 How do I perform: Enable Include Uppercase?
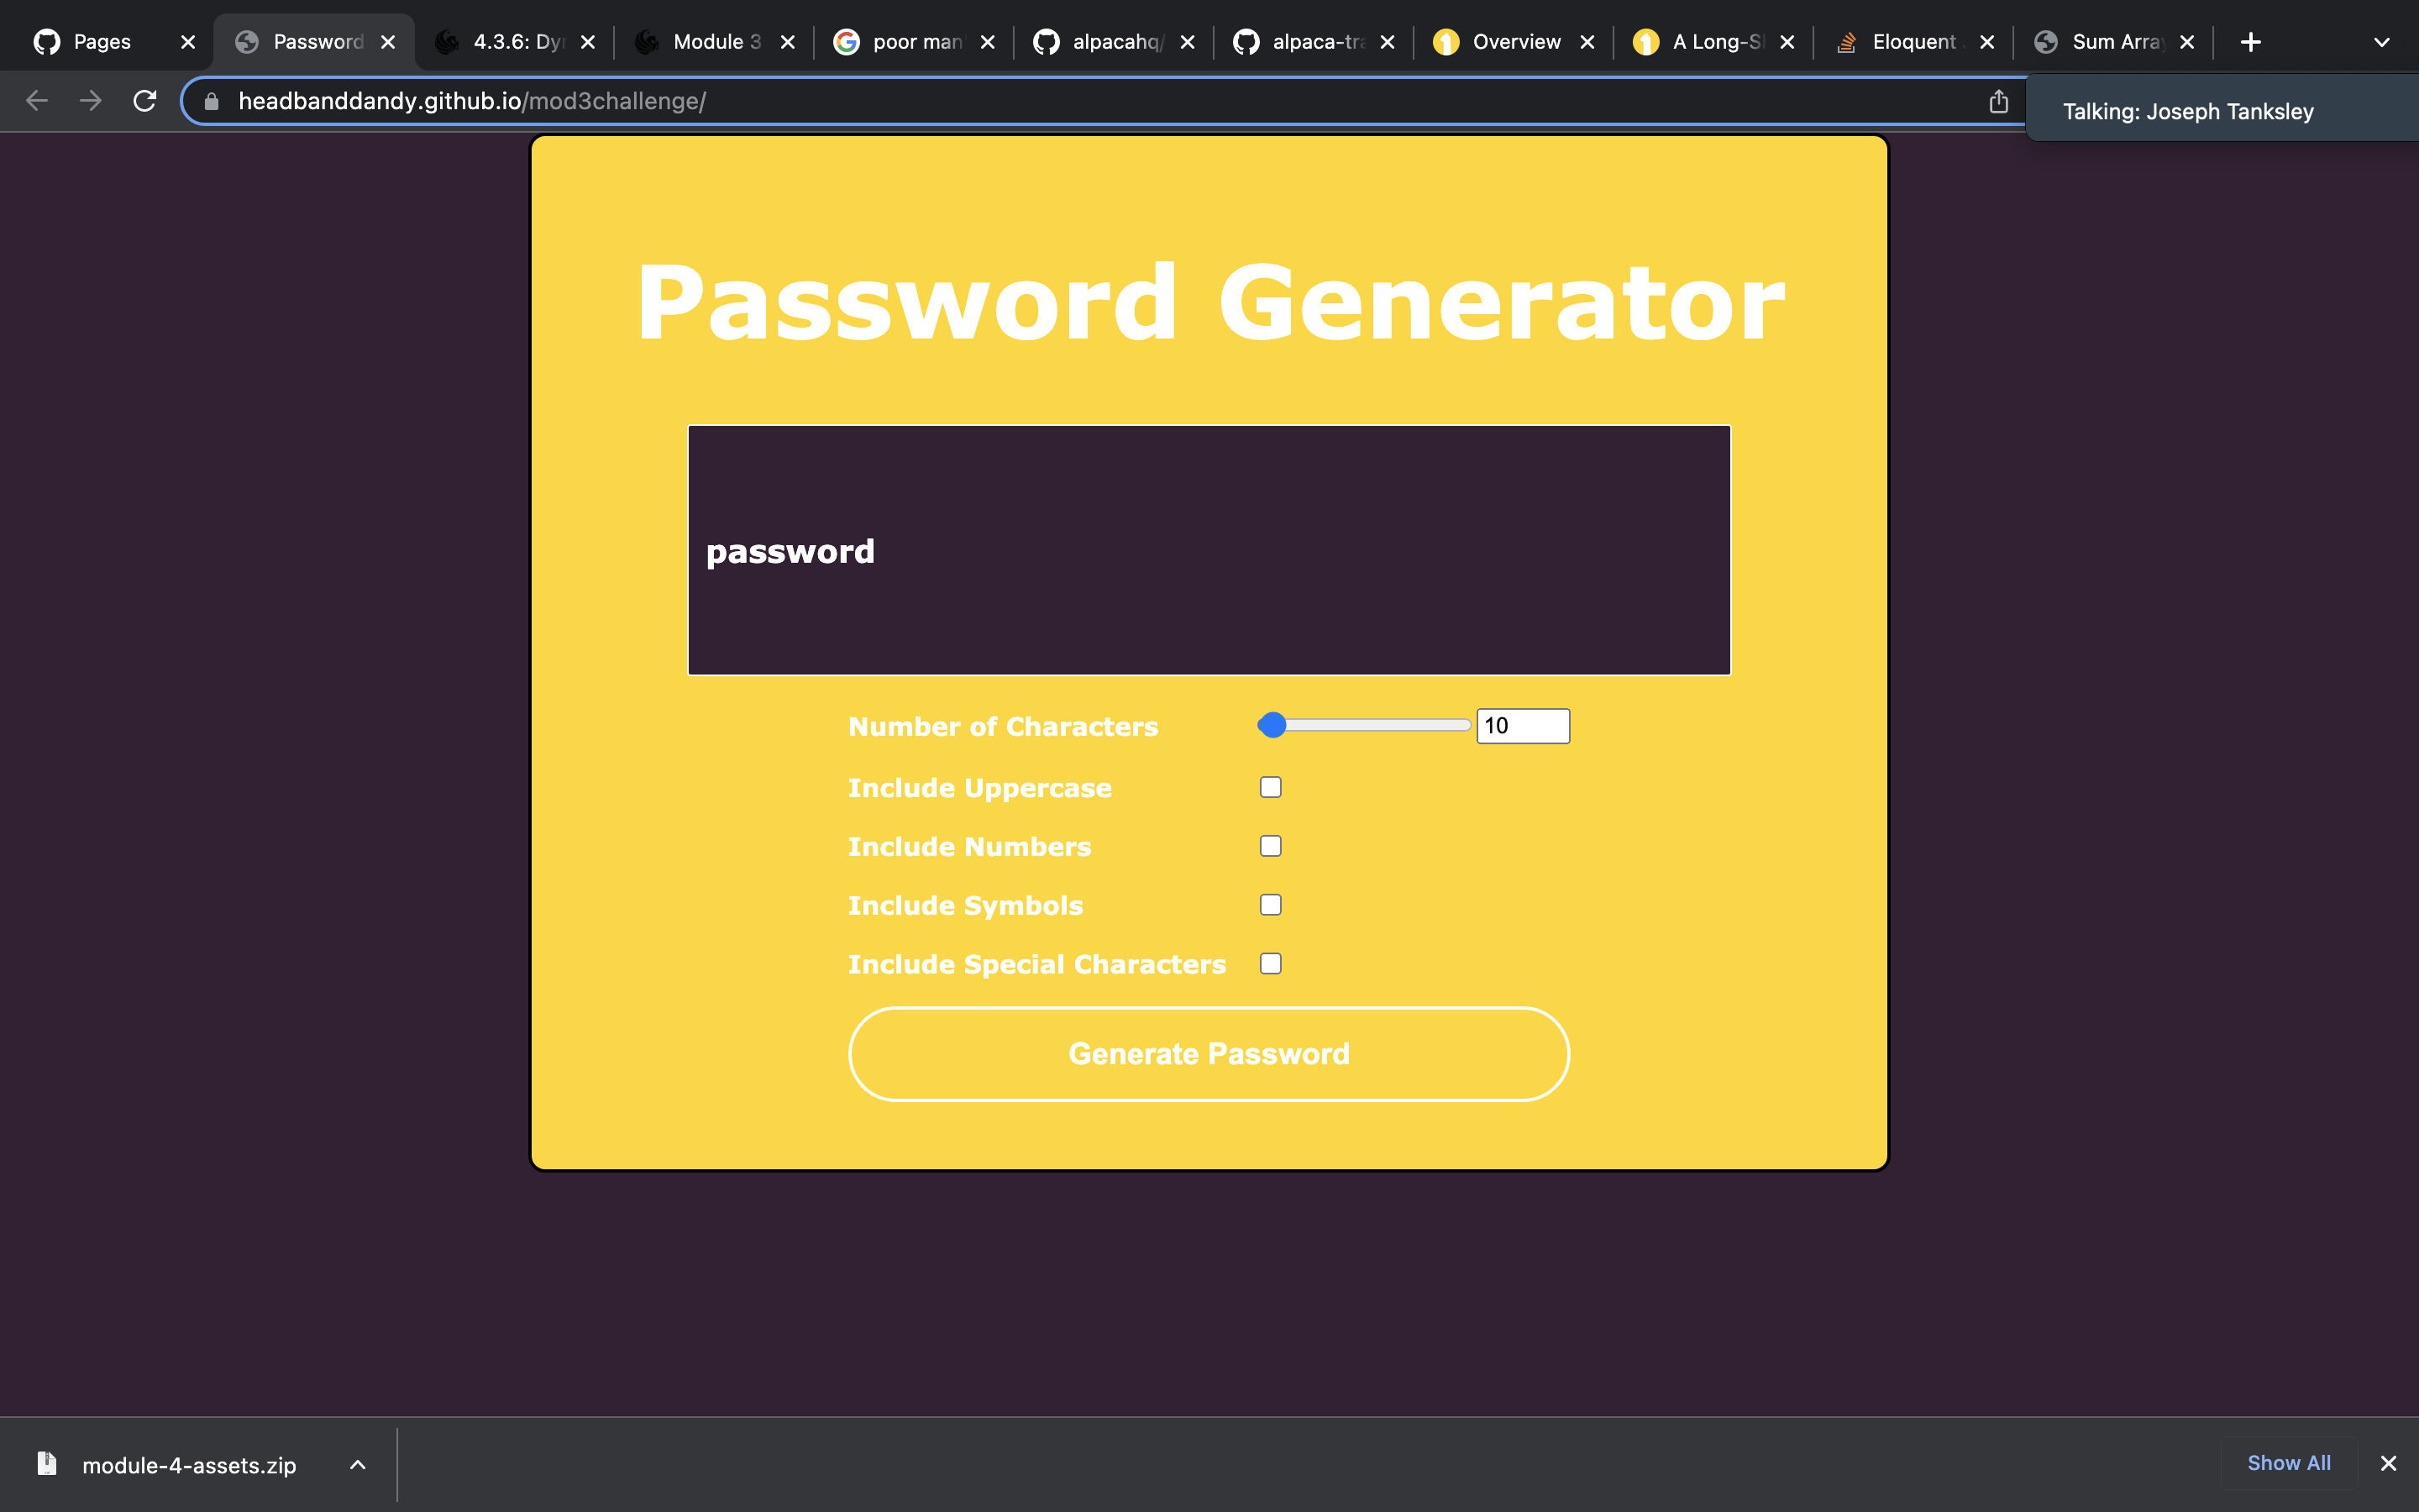coord(1269,787)
